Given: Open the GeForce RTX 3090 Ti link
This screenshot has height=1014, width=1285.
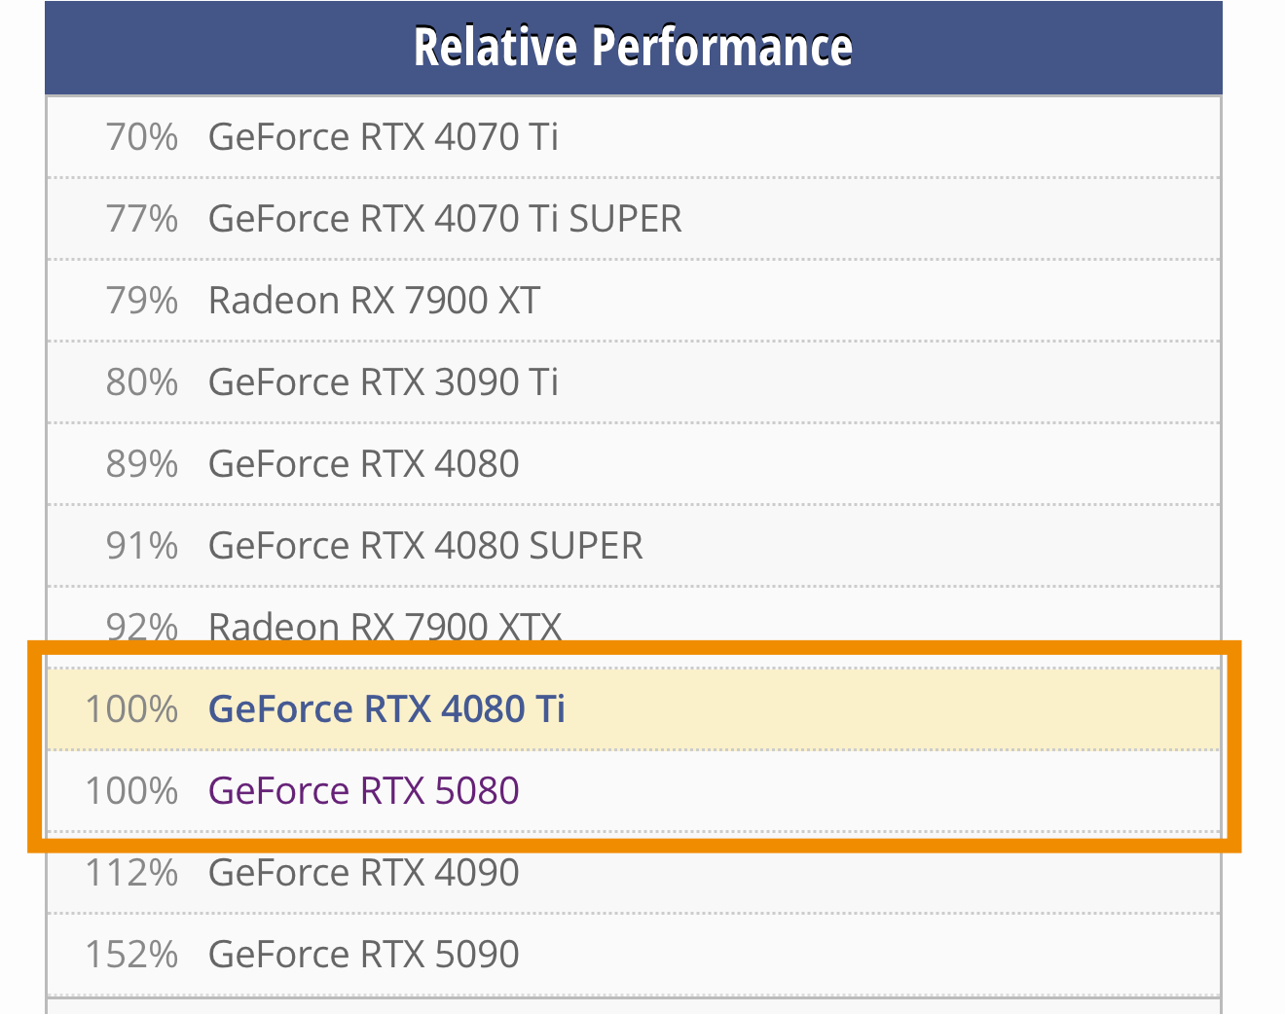Looking at the screenshot, I should (383, 382).
